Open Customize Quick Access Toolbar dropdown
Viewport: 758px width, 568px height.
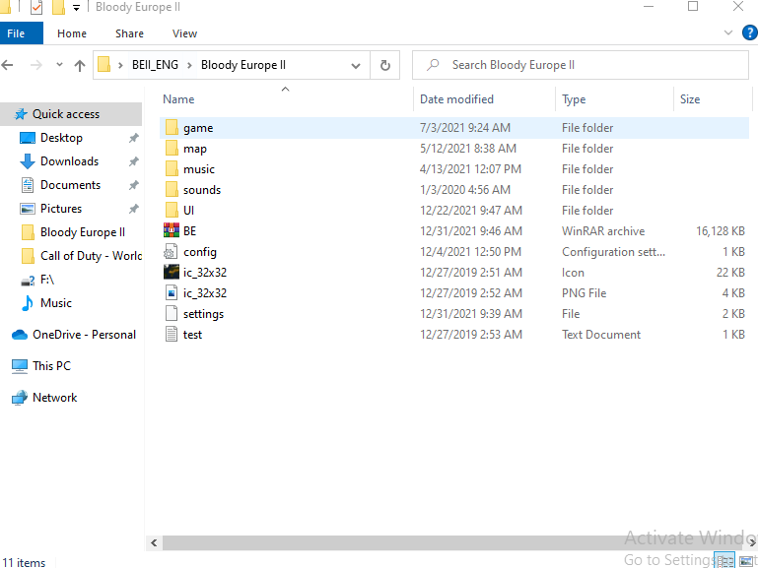click(76, 8)
